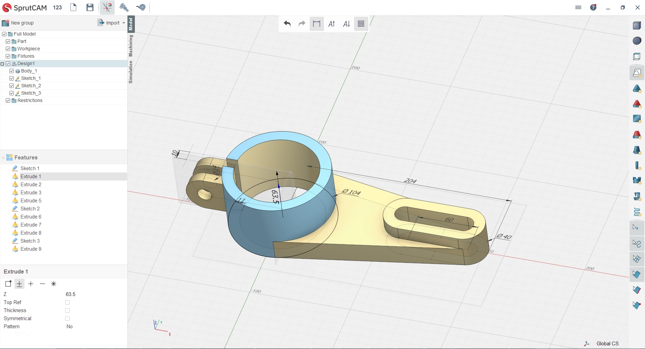Select Extrude 2 feature
The height and width of the screenshot is (349, 645).
click(x=31, y=185)
